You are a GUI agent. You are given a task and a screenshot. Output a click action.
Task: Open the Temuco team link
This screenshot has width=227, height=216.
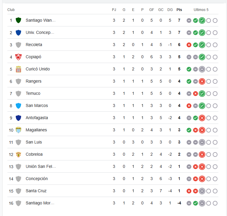coord(33,93)
